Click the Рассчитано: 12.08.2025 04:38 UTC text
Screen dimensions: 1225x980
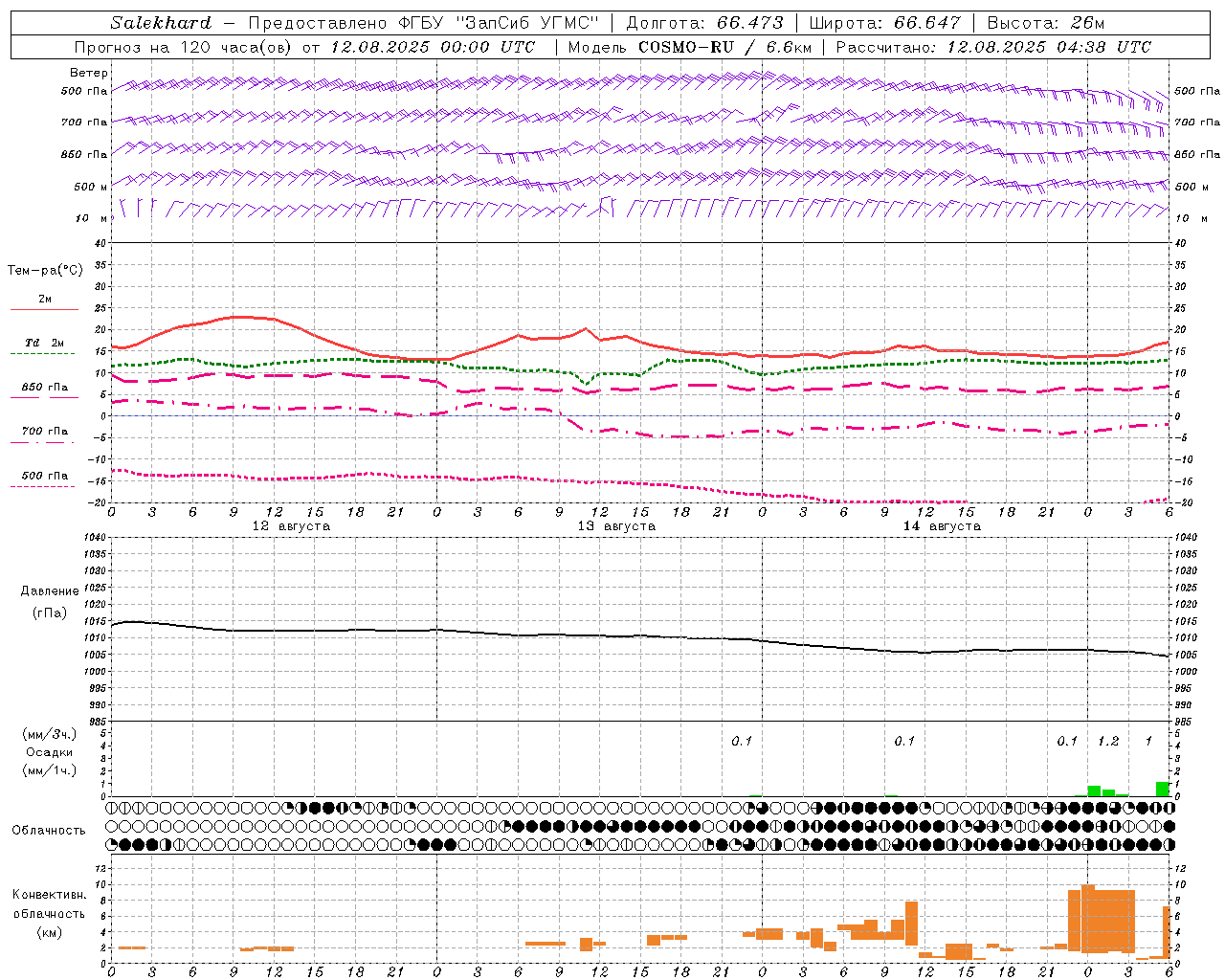pos(993,47)
